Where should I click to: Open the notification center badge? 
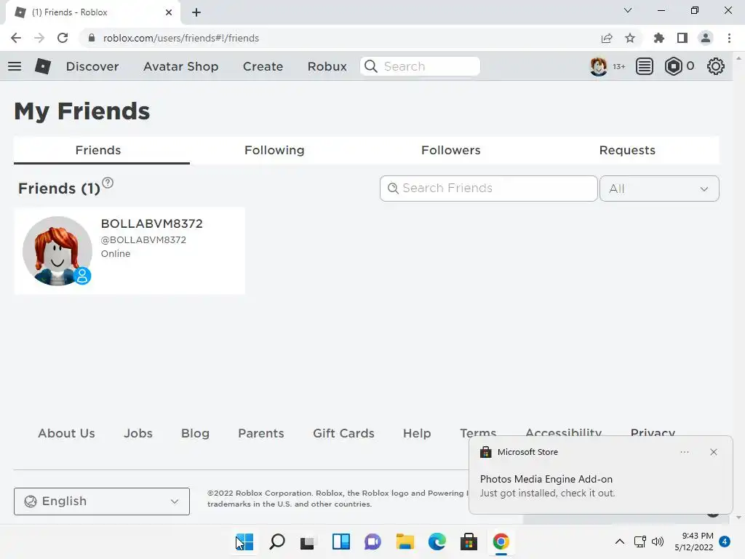coord(725,542)
